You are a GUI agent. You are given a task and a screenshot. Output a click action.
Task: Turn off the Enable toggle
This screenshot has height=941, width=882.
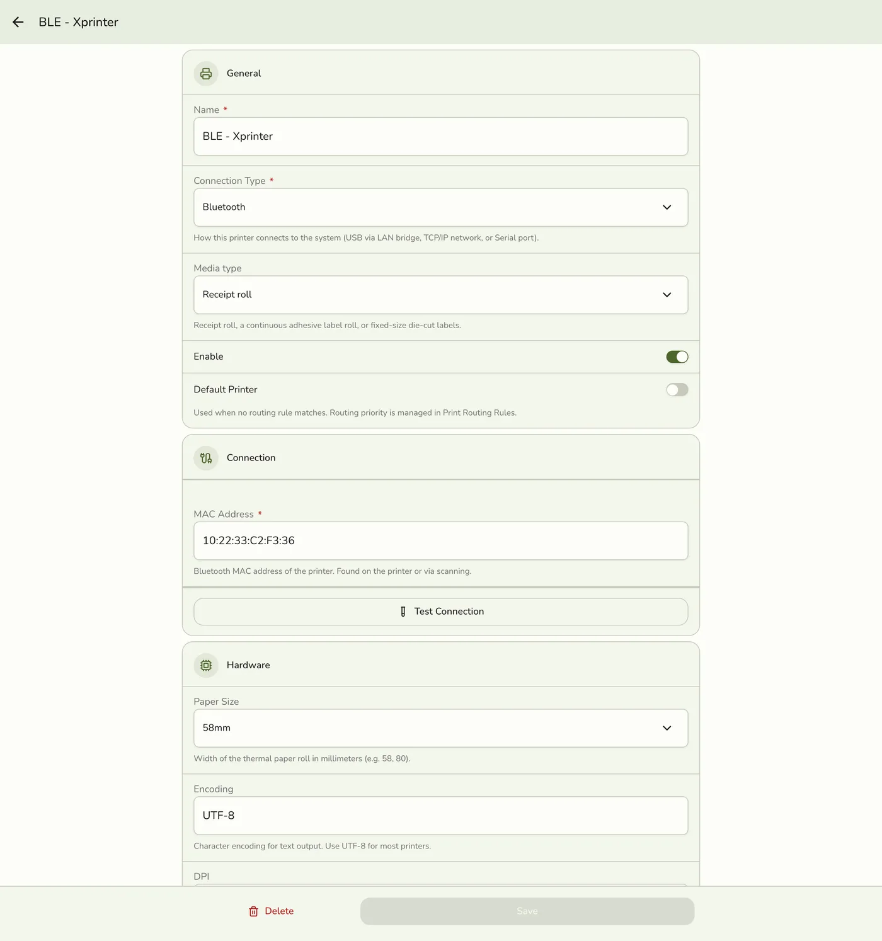tap(677, 356)
